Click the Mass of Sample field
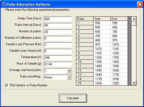This screenshot has width=144, height=107. 58,64
